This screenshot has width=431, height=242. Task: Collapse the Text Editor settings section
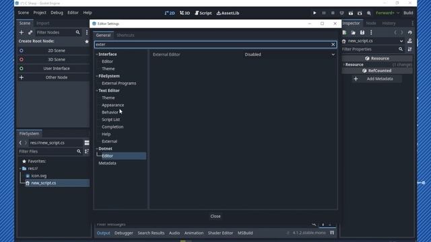click(x=97, y=91)
